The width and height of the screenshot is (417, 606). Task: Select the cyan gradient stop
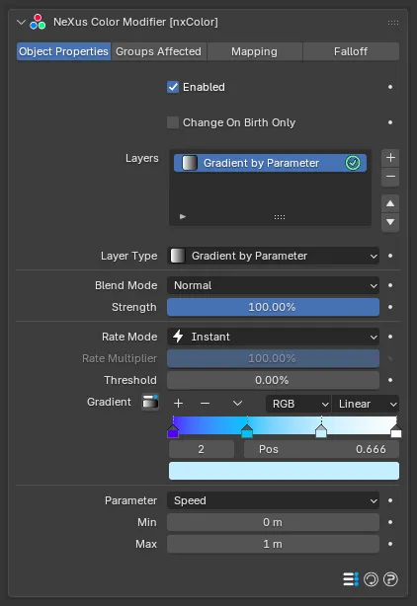[247, 431]
